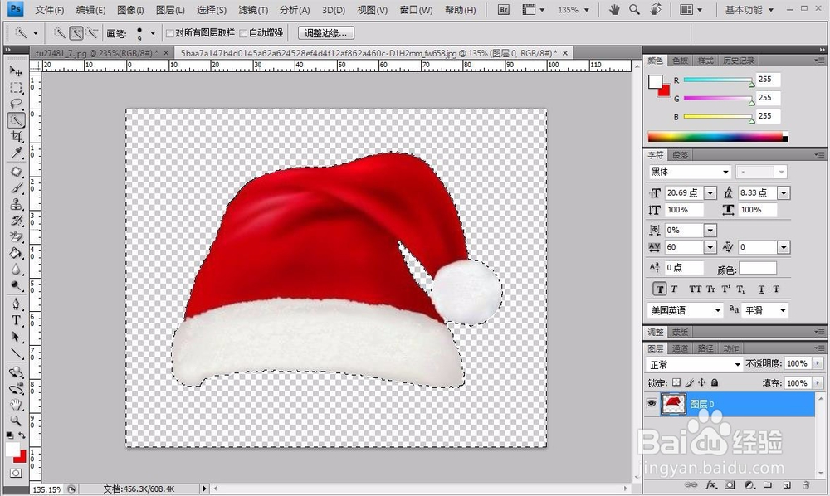Select the Paint Bucket tool
Screen dimensions: 830x496
click(x=16, y=253)
